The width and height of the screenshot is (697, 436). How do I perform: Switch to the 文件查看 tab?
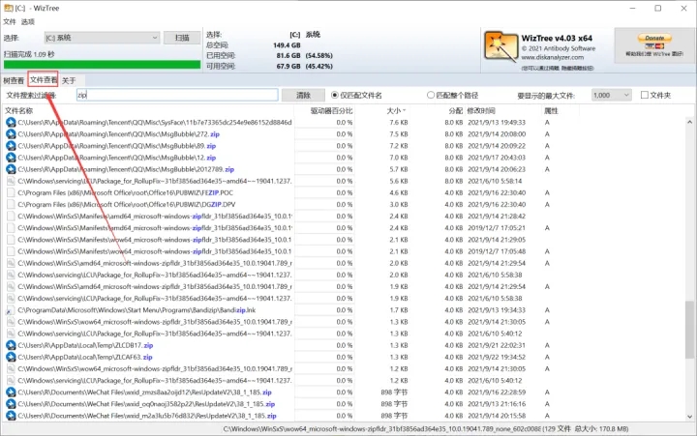pyautogui.click(x=44, y=79)
